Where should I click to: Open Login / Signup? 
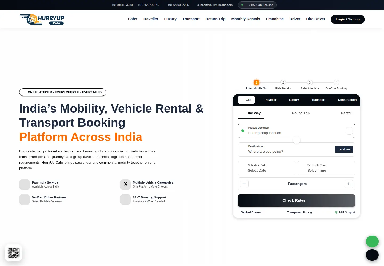348,19
